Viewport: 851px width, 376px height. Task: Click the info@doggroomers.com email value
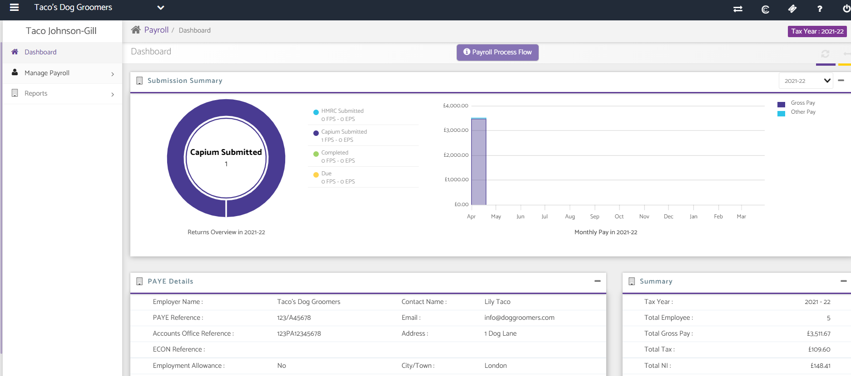(x=519, y=318)
